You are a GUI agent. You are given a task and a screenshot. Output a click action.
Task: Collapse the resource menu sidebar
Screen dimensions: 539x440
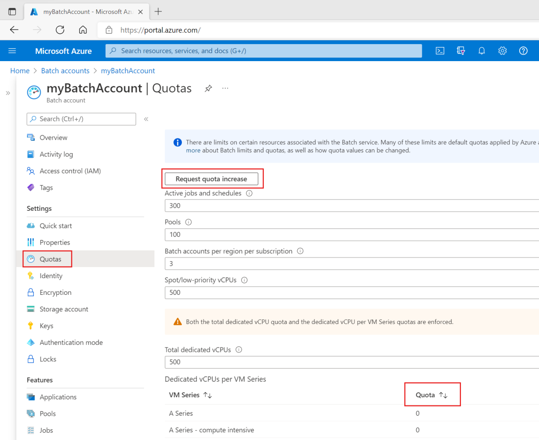146,119
